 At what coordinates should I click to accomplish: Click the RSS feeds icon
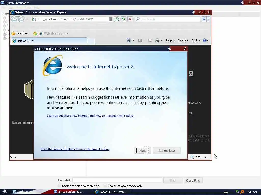(x=140, y=40)
